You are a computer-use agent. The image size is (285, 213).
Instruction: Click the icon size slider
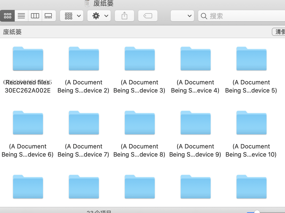[257, 212]
